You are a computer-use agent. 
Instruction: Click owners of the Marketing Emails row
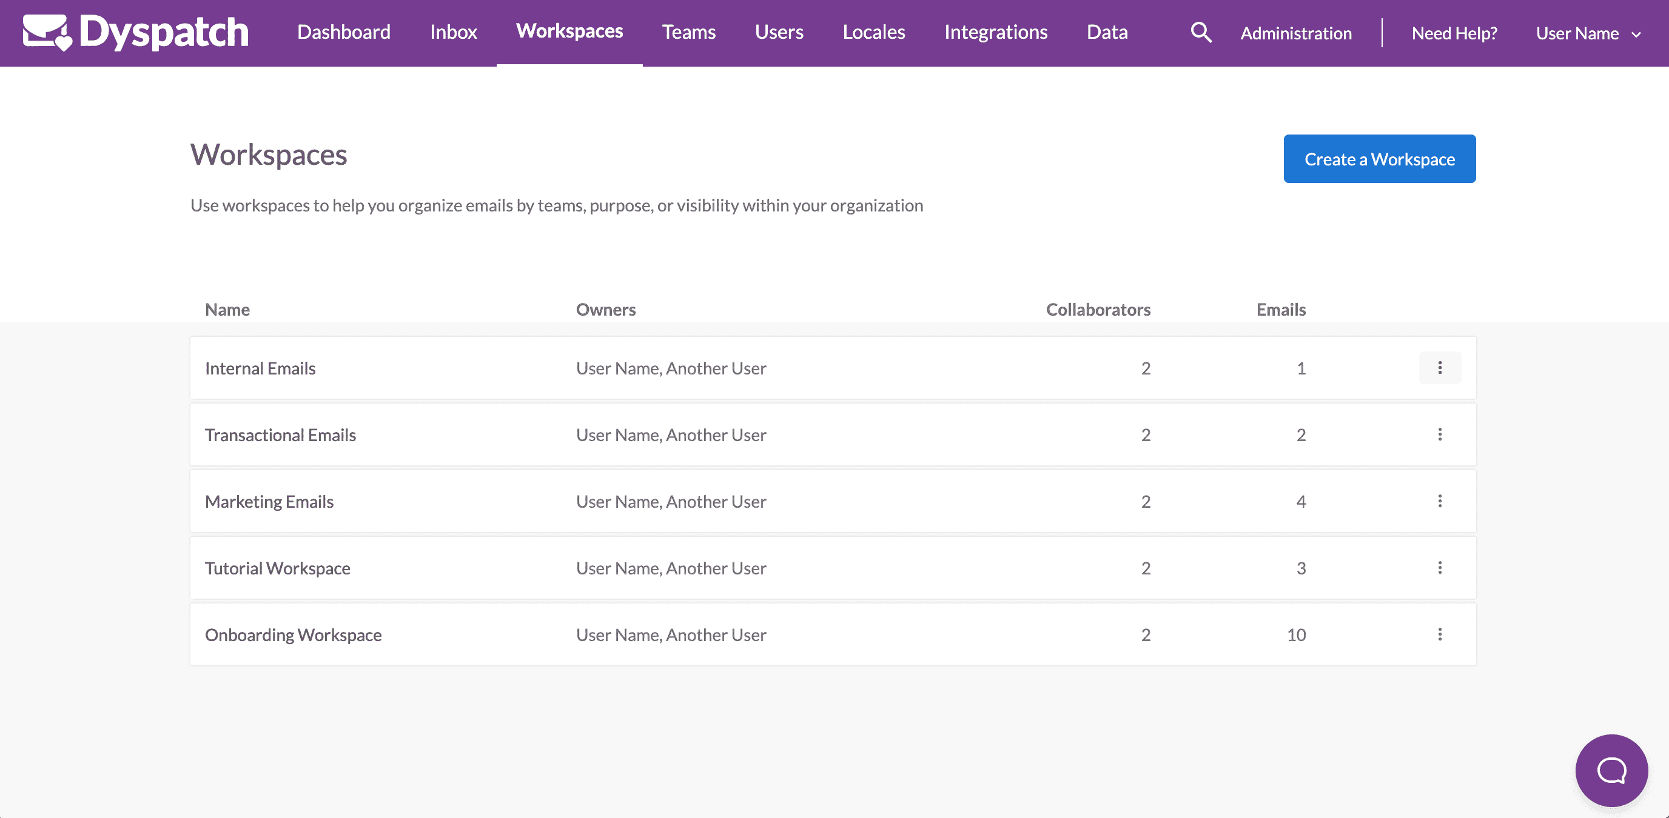[671, 502]
